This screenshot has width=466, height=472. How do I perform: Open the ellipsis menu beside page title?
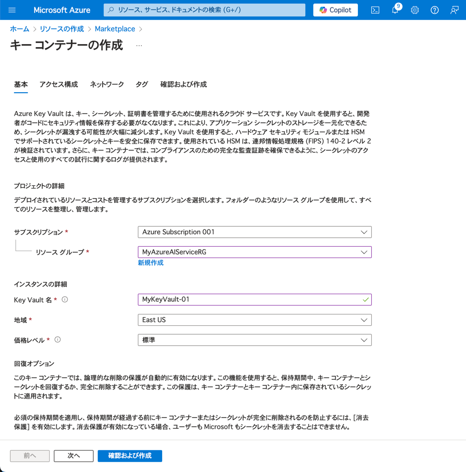click(139, 46)
